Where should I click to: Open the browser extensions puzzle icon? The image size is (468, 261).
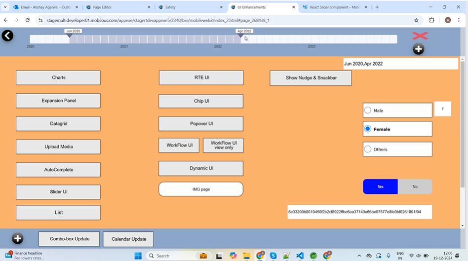432,20
